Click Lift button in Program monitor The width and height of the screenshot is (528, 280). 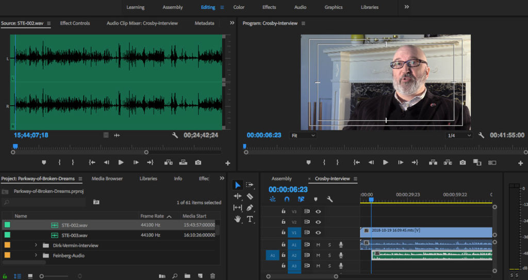point(433,162)
